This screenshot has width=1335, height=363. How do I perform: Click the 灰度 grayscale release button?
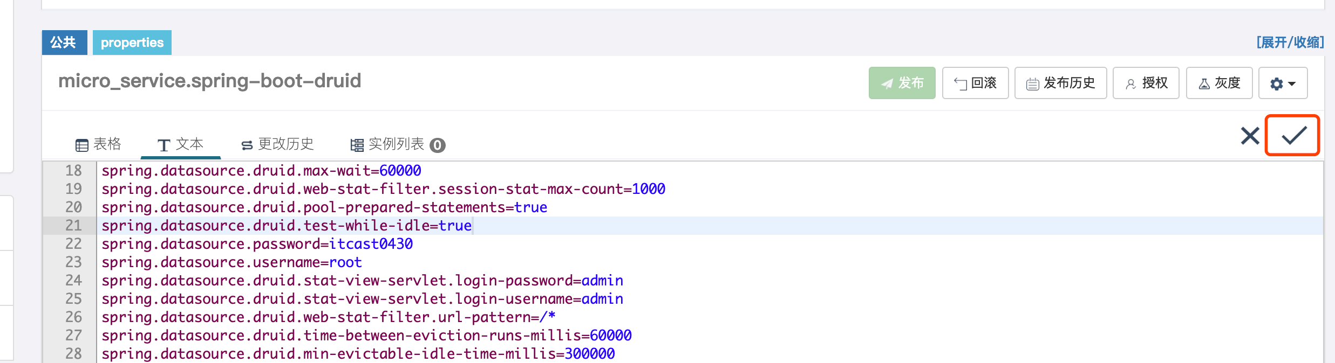point(1219,83)
